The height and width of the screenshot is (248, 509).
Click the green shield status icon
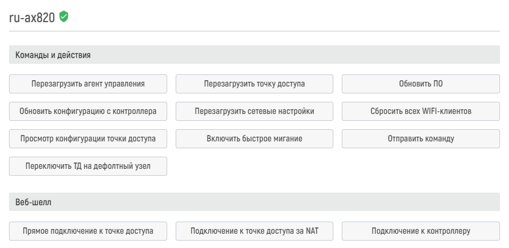[x=63, y=16]
